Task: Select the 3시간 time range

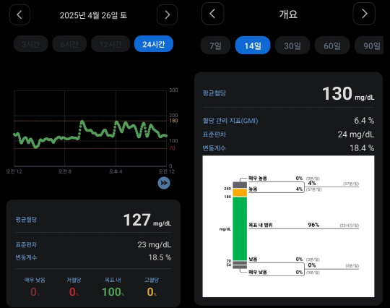Action: [x=30, y=44]
